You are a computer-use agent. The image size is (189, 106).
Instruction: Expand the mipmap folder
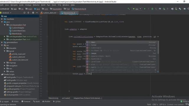5,63
